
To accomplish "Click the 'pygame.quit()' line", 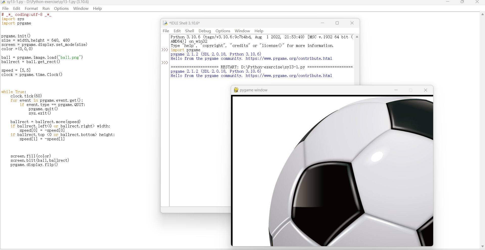I will point(43,109).
